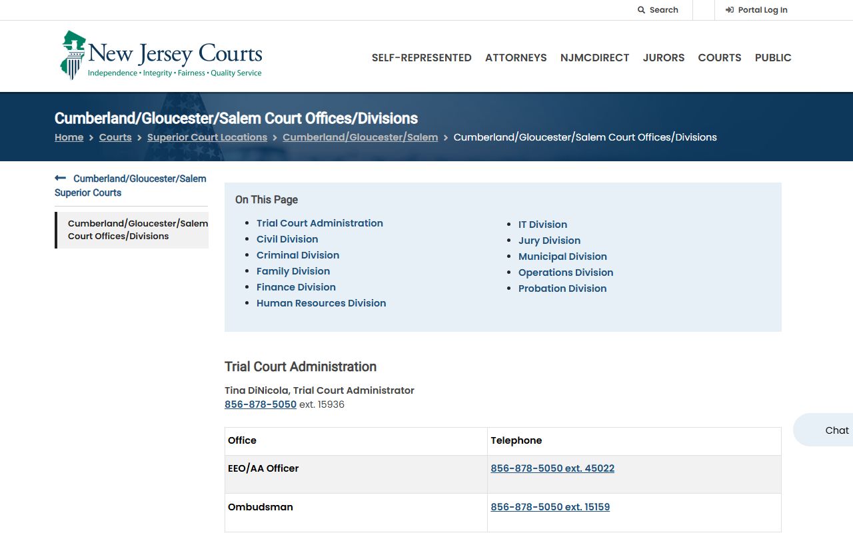Jump to Probation Division section

click(562, 288)
